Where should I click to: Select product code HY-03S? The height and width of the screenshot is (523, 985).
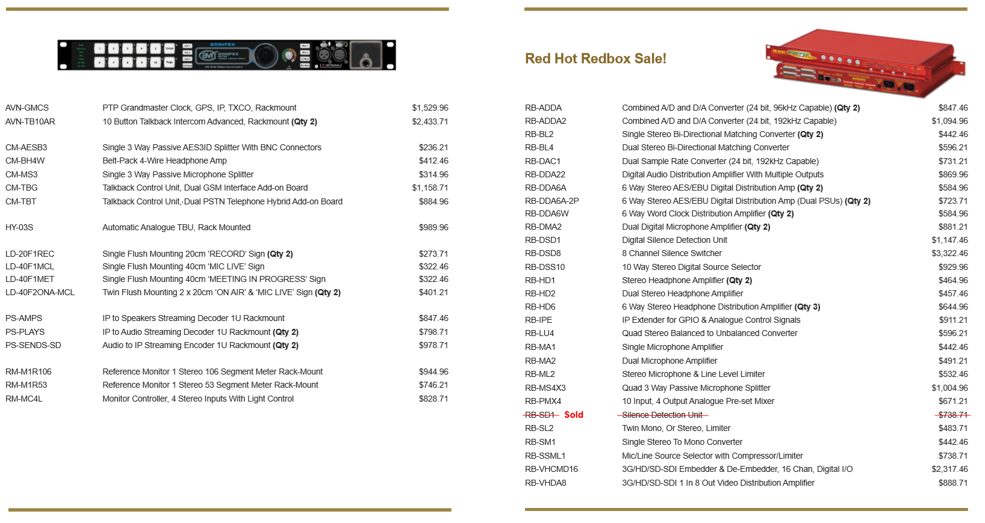[x=19, y=227]
